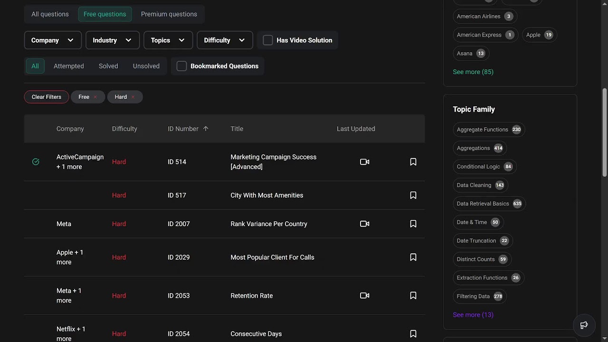Expand the Difficulty dropdown

click(x=224, y=40)
